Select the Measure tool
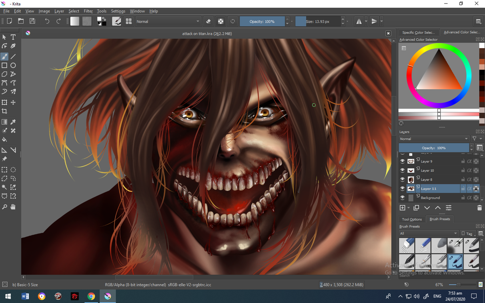 [x=13, y=150]
